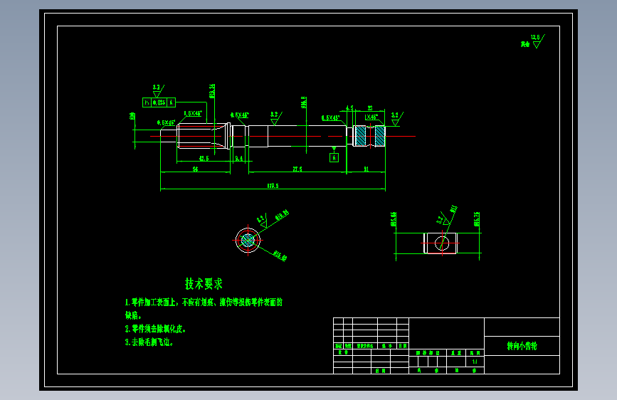Click the 1:1 scale cell in the title block
Viewport: 617px width, 400px height.
click(475, 362)
